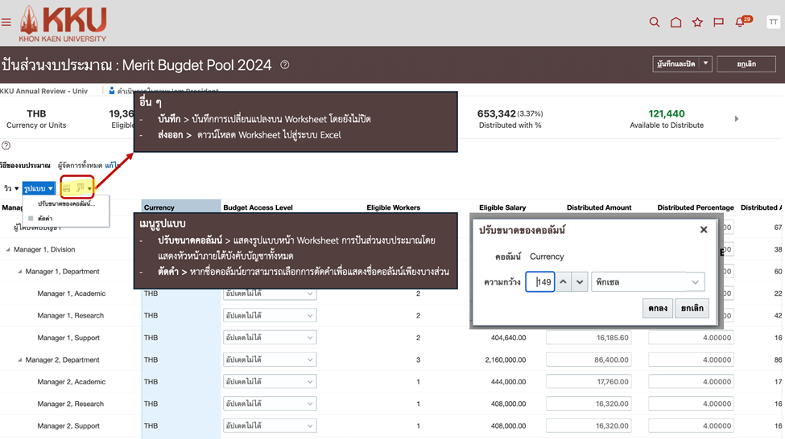Choose ปรับขนาดของคอลัมน์ menu entry
The image size is (785, 439).
click(x=66, y=203)
